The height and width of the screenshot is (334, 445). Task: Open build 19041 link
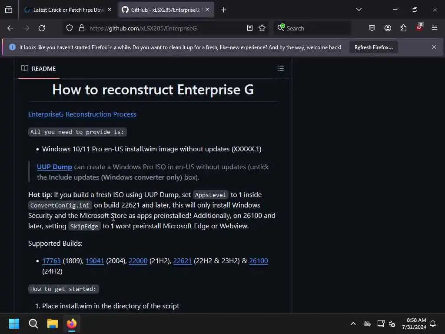95,261
